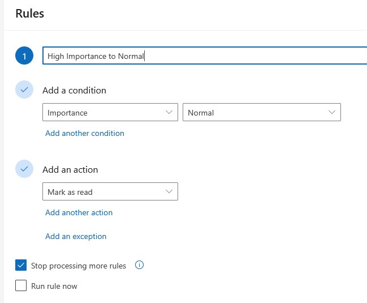This screenshot has width=367, height=303.
Task: Click the Add a condition label
Action: 74,91
